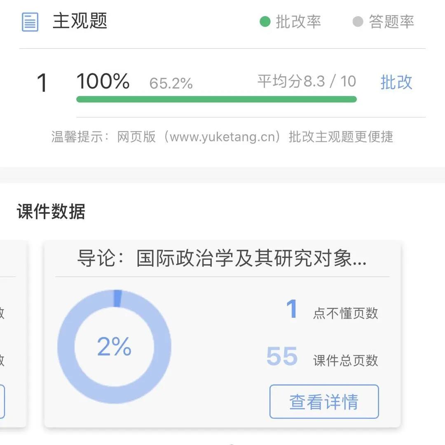The image size is (445, 445).
Task: Click the 查看详情 button
Action: click(x=324, y=402)
